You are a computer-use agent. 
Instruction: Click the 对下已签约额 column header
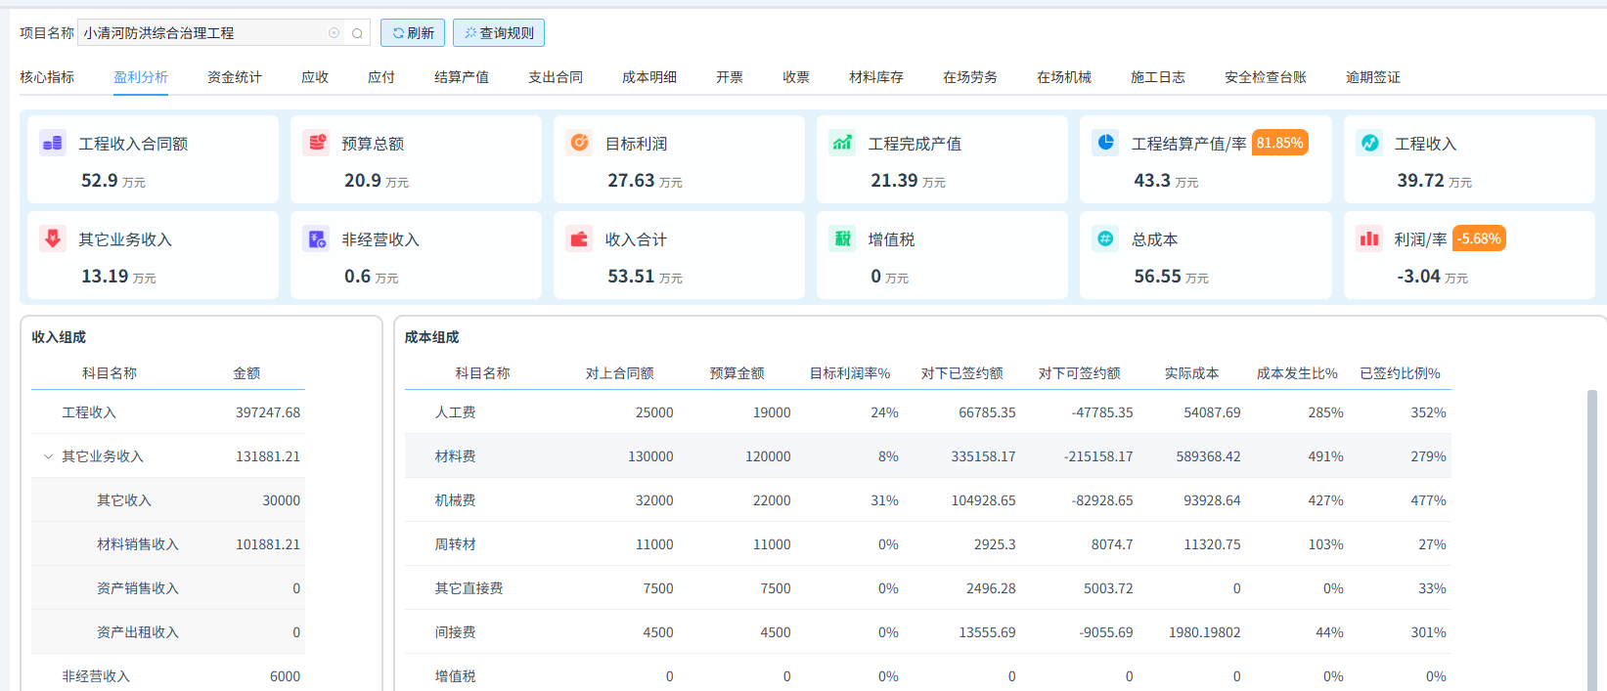(x=962, y=373)
